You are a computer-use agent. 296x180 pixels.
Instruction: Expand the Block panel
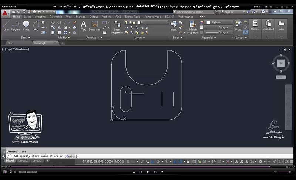pyautogui.click(x=177, y=38)
